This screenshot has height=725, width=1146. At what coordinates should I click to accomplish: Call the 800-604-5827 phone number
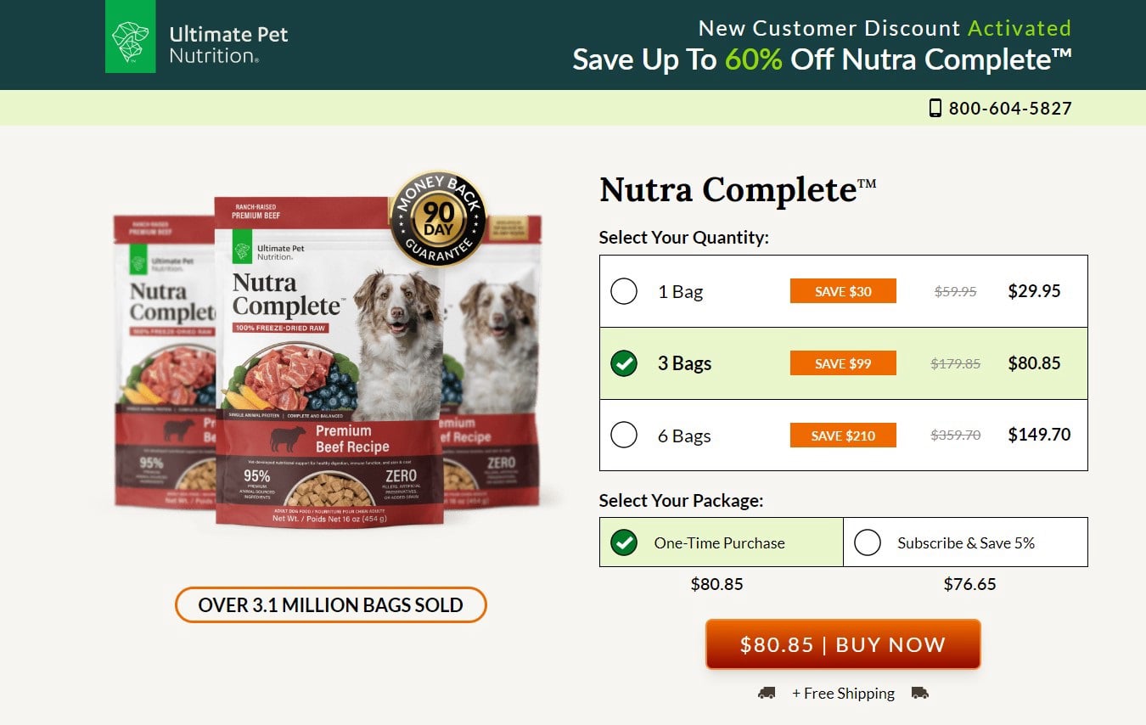pos(1010,108)
